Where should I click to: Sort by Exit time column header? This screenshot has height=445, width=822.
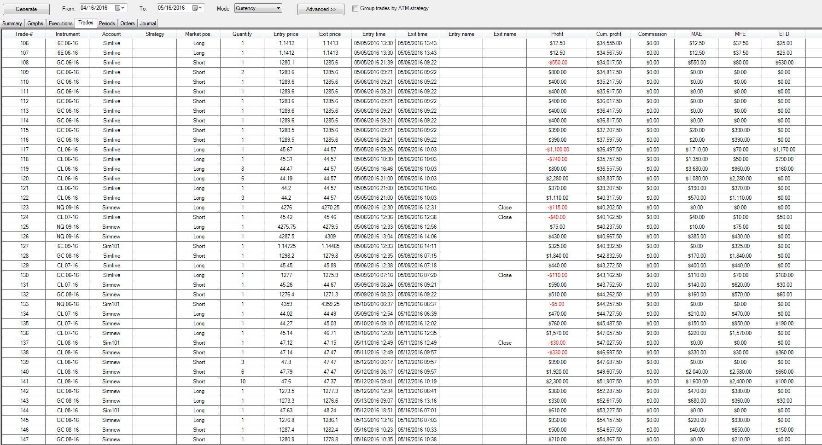(x=417, y=34)
